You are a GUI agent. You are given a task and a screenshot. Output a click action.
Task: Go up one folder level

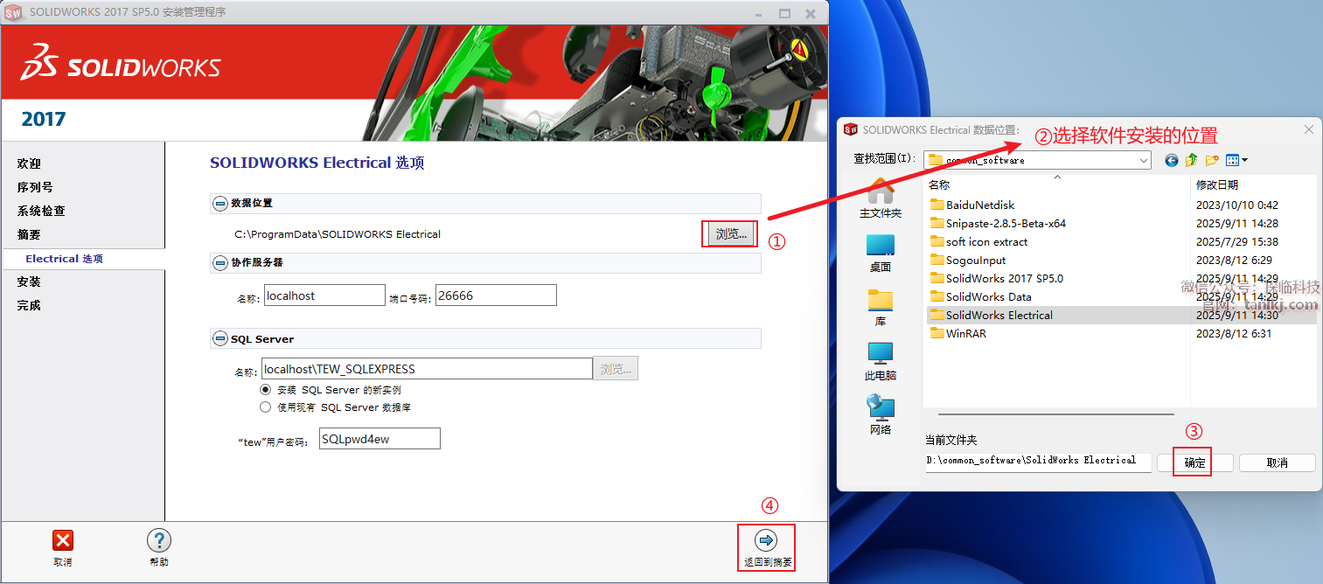(1191, 160)
